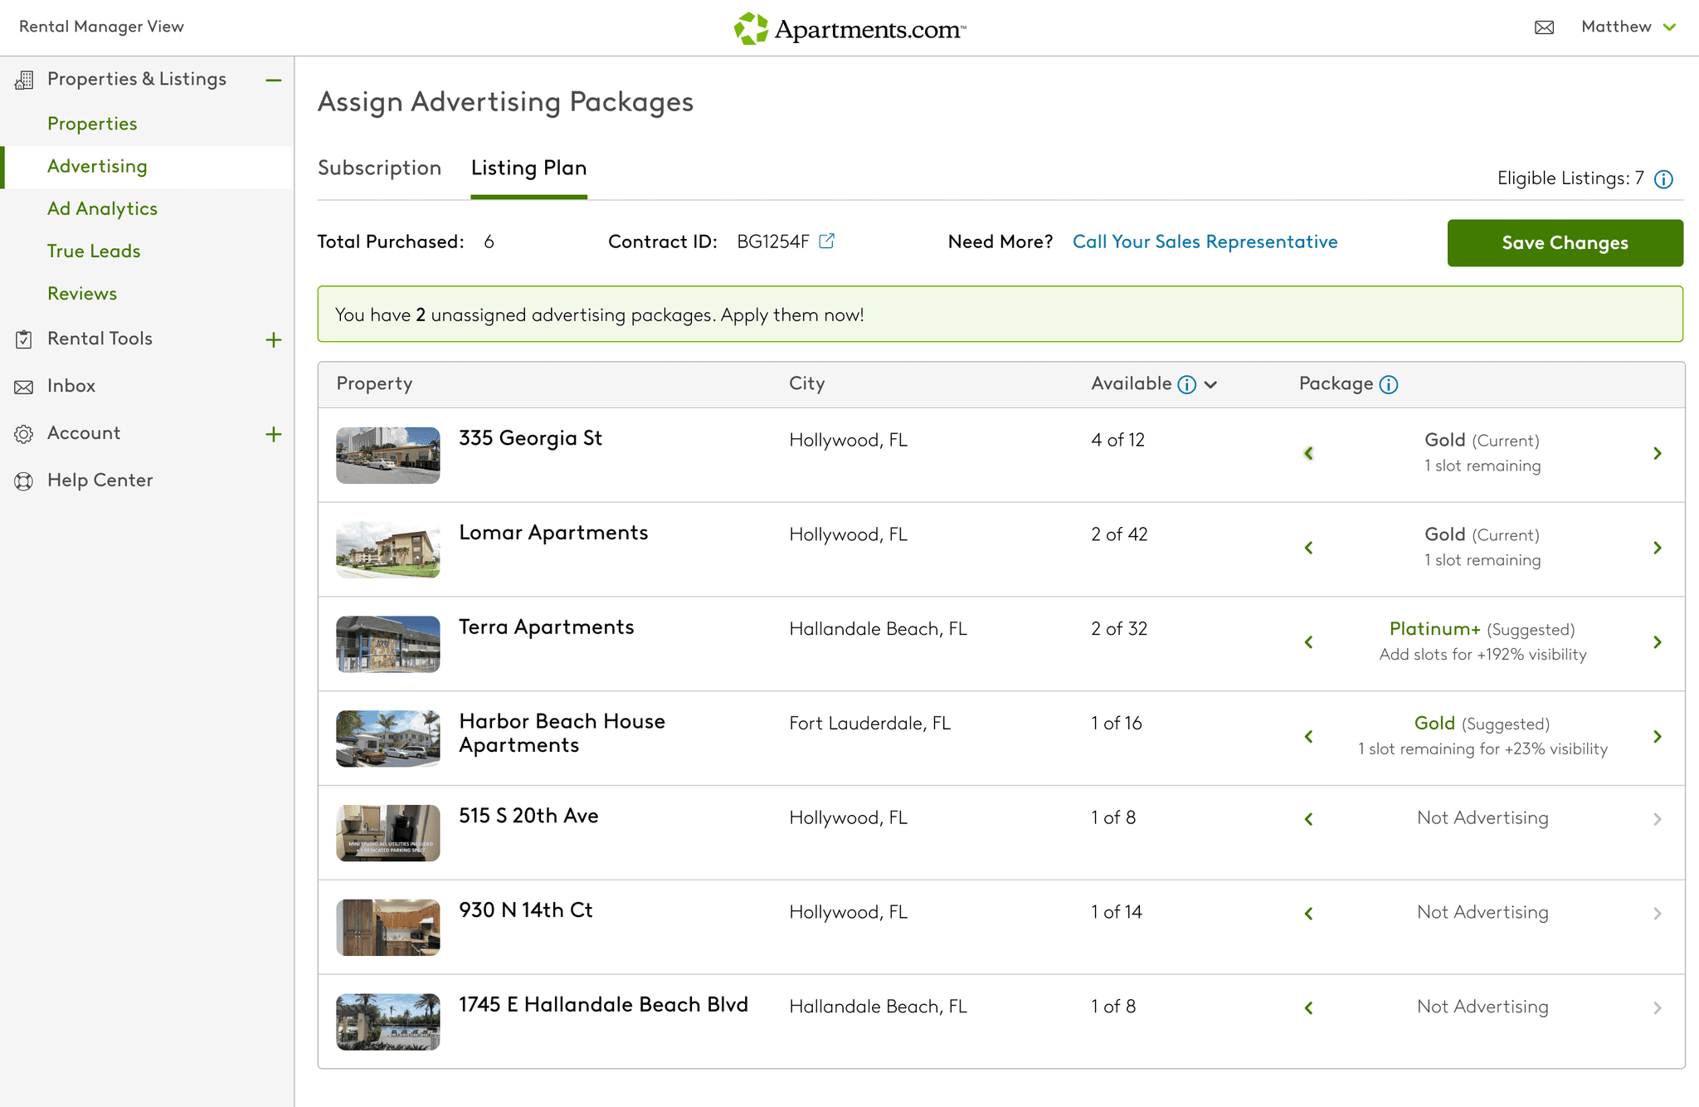The image size is (1699, 1107).
Task: Click Apartments.com logo
Action: (849, 29)
